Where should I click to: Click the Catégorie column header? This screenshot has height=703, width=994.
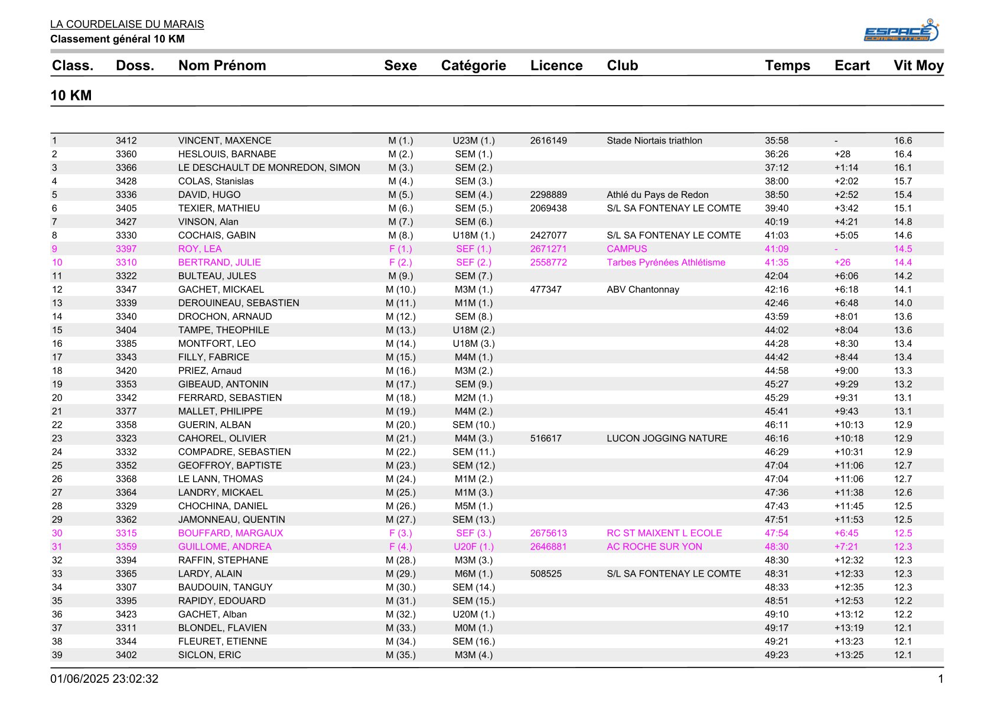click(x=474, y=66)
